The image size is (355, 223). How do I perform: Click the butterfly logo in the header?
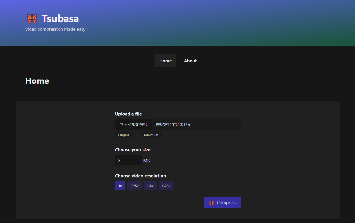[32, 18]
